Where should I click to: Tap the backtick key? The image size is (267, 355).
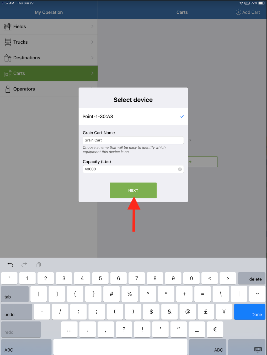coord(9,278)
